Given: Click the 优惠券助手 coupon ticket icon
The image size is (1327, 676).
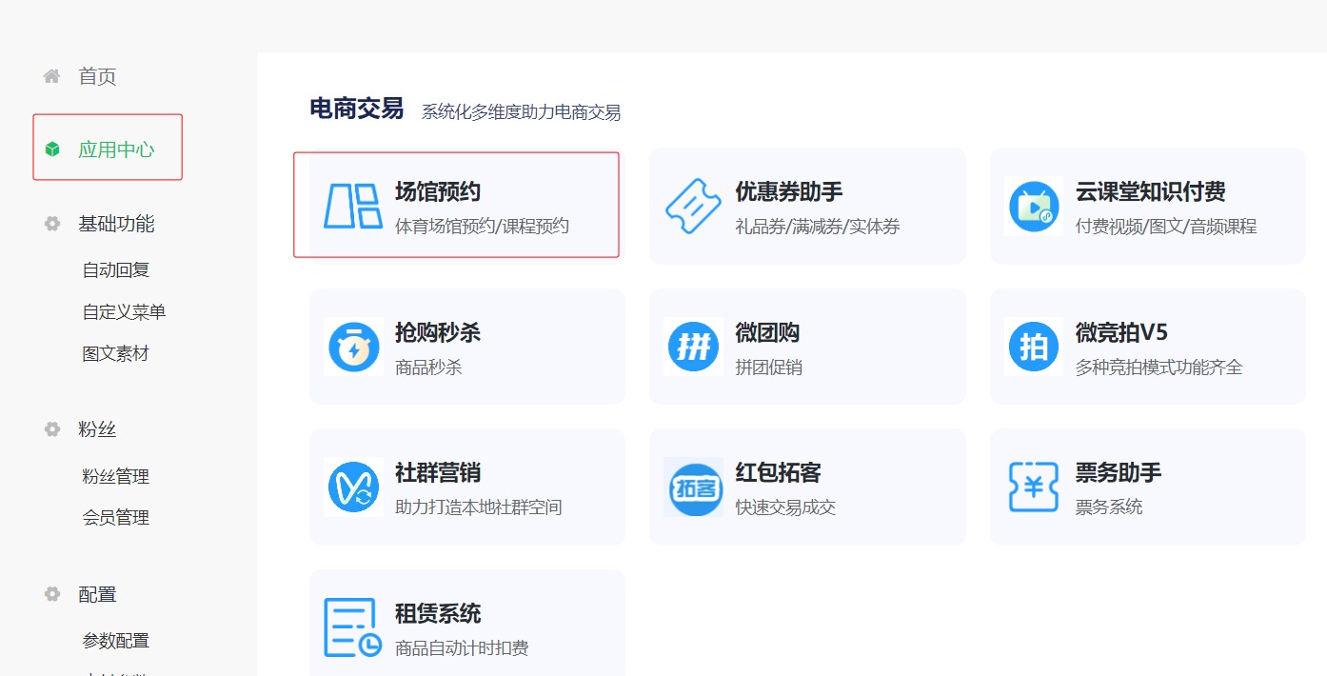Looking at the screenshot, I should click(693, 206).
